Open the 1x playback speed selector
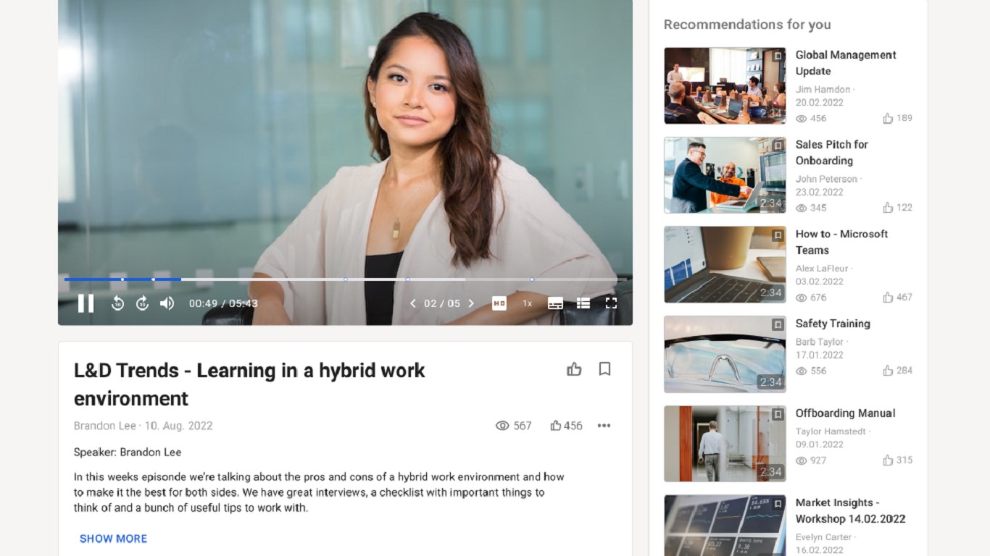This screenshot has width=990, height=556. tap(528, 303)
